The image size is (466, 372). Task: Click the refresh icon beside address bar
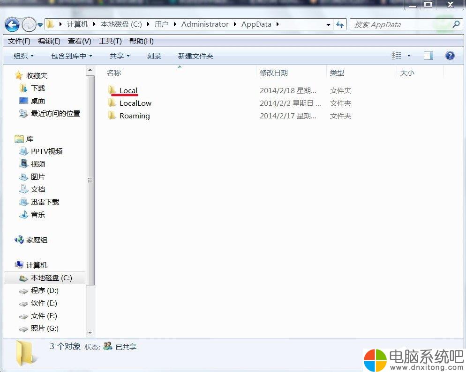(340, 24)
